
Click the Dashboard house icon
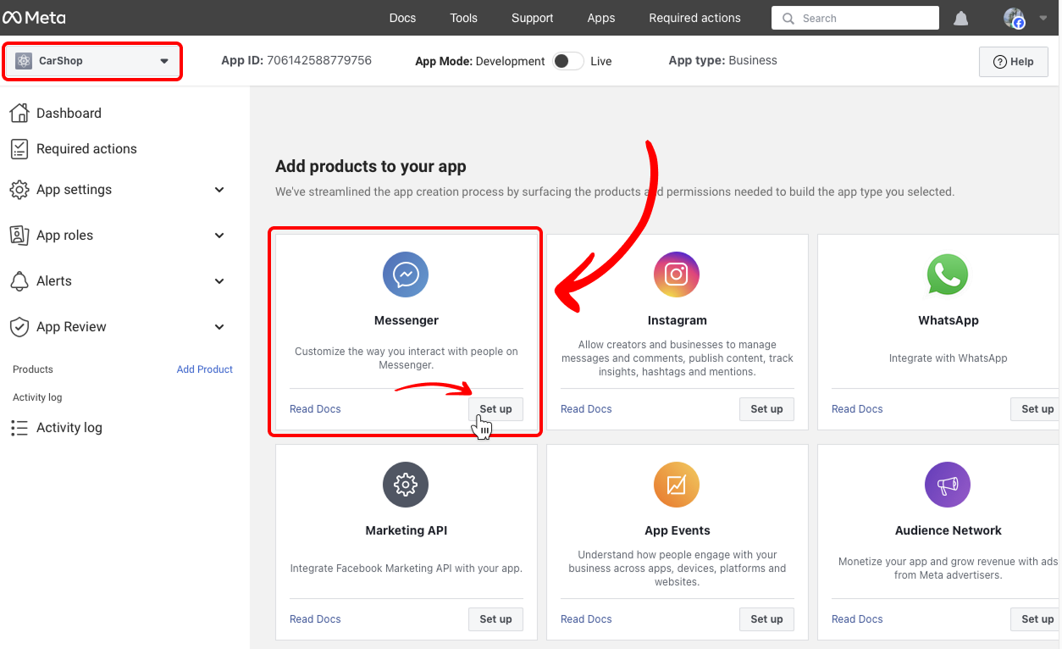point(19,113)
